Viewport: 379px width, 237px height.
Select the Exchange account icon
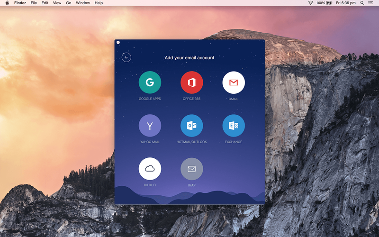pyautogui.click(x=234, y=126)
